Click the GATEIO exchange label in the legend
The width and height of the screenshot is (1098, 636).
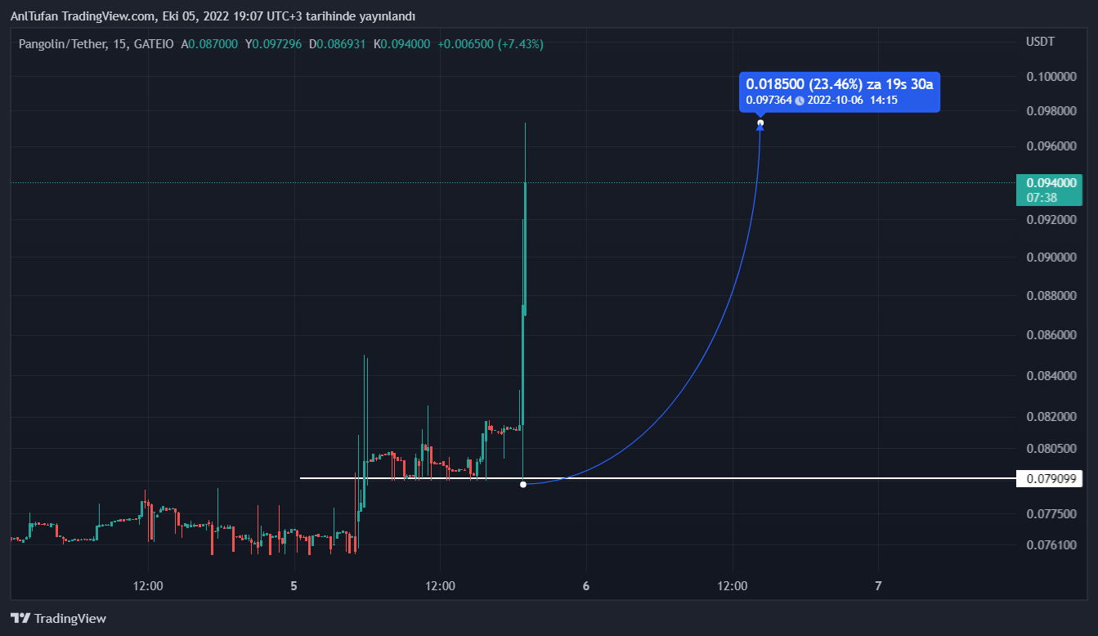153,44
